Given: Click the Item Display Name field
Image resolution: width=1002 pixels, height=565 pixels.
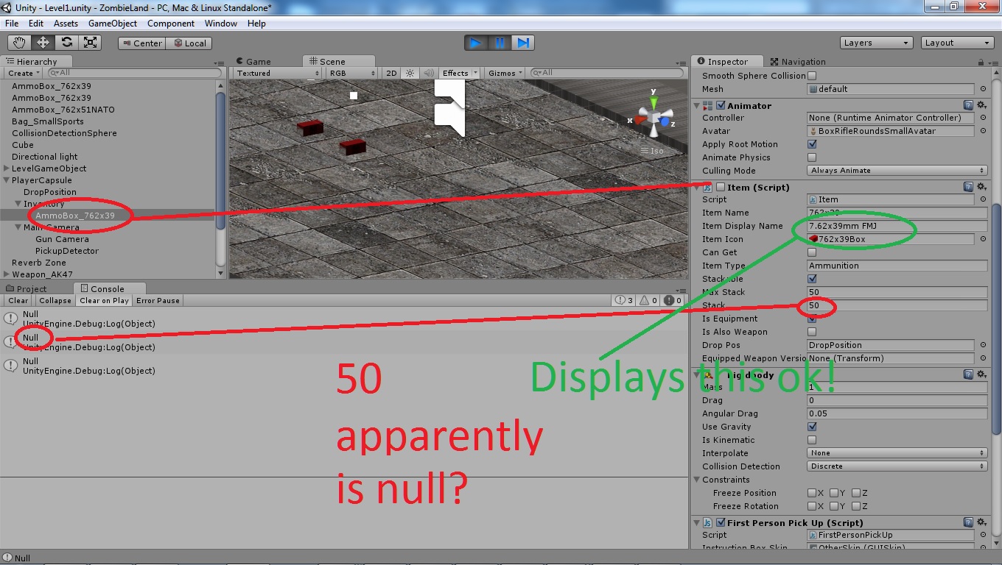Looking at the screenshot, I should (897, 226).
